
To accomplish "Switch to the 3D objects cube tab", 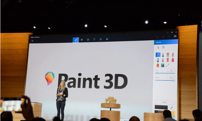I will (82, 40).
